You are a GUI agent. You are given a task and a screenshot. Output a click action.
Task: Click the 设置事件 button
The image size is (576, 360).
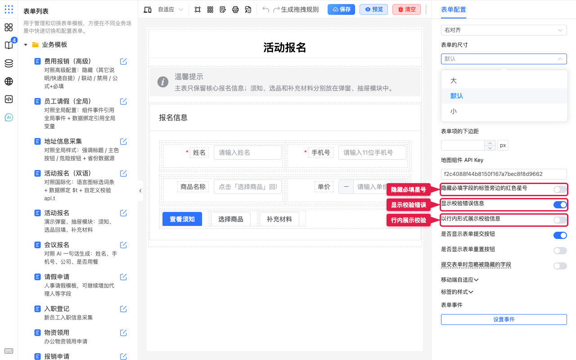(504, 319)
